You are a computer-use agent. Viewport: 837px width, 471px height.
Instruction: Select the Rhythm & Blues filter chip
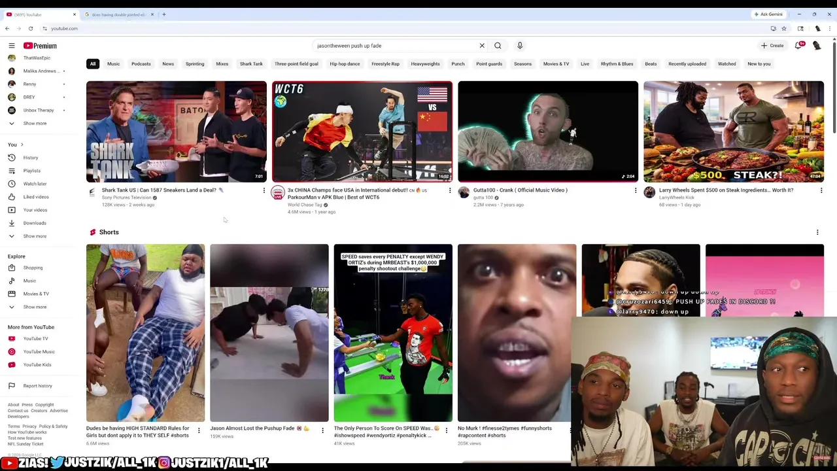[617, 64]
